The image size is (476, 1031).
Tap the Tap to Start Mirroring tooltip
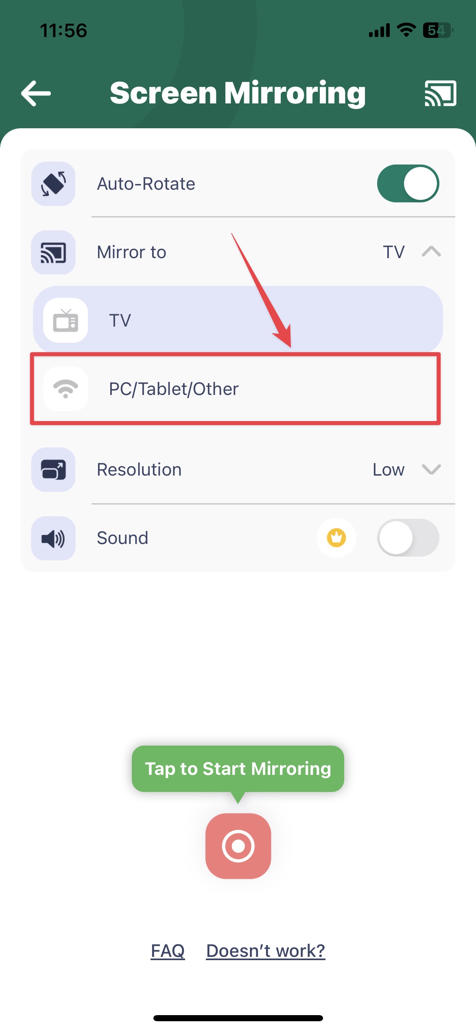238,768
